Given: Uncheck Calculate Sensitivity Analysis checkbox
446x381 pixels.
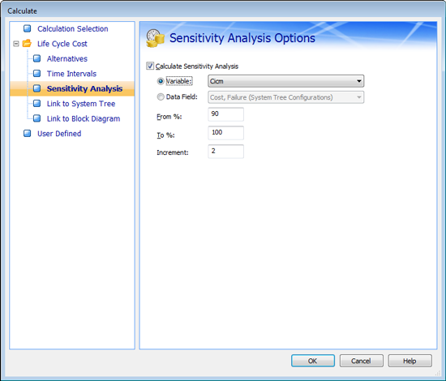Looking at the screenshot, I should tap(150, 66).
